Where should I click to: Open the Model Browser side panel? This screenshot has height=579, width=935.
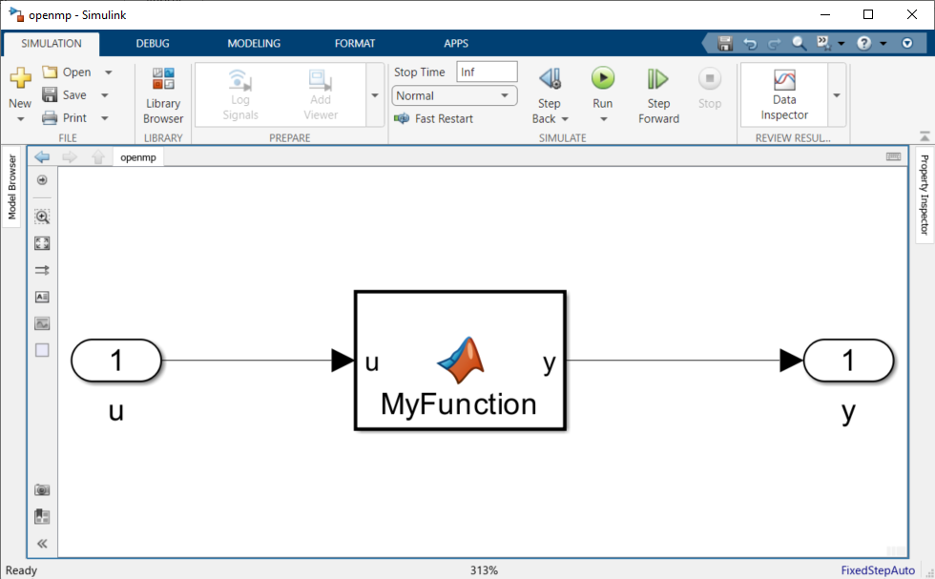[x=11, y=187]
